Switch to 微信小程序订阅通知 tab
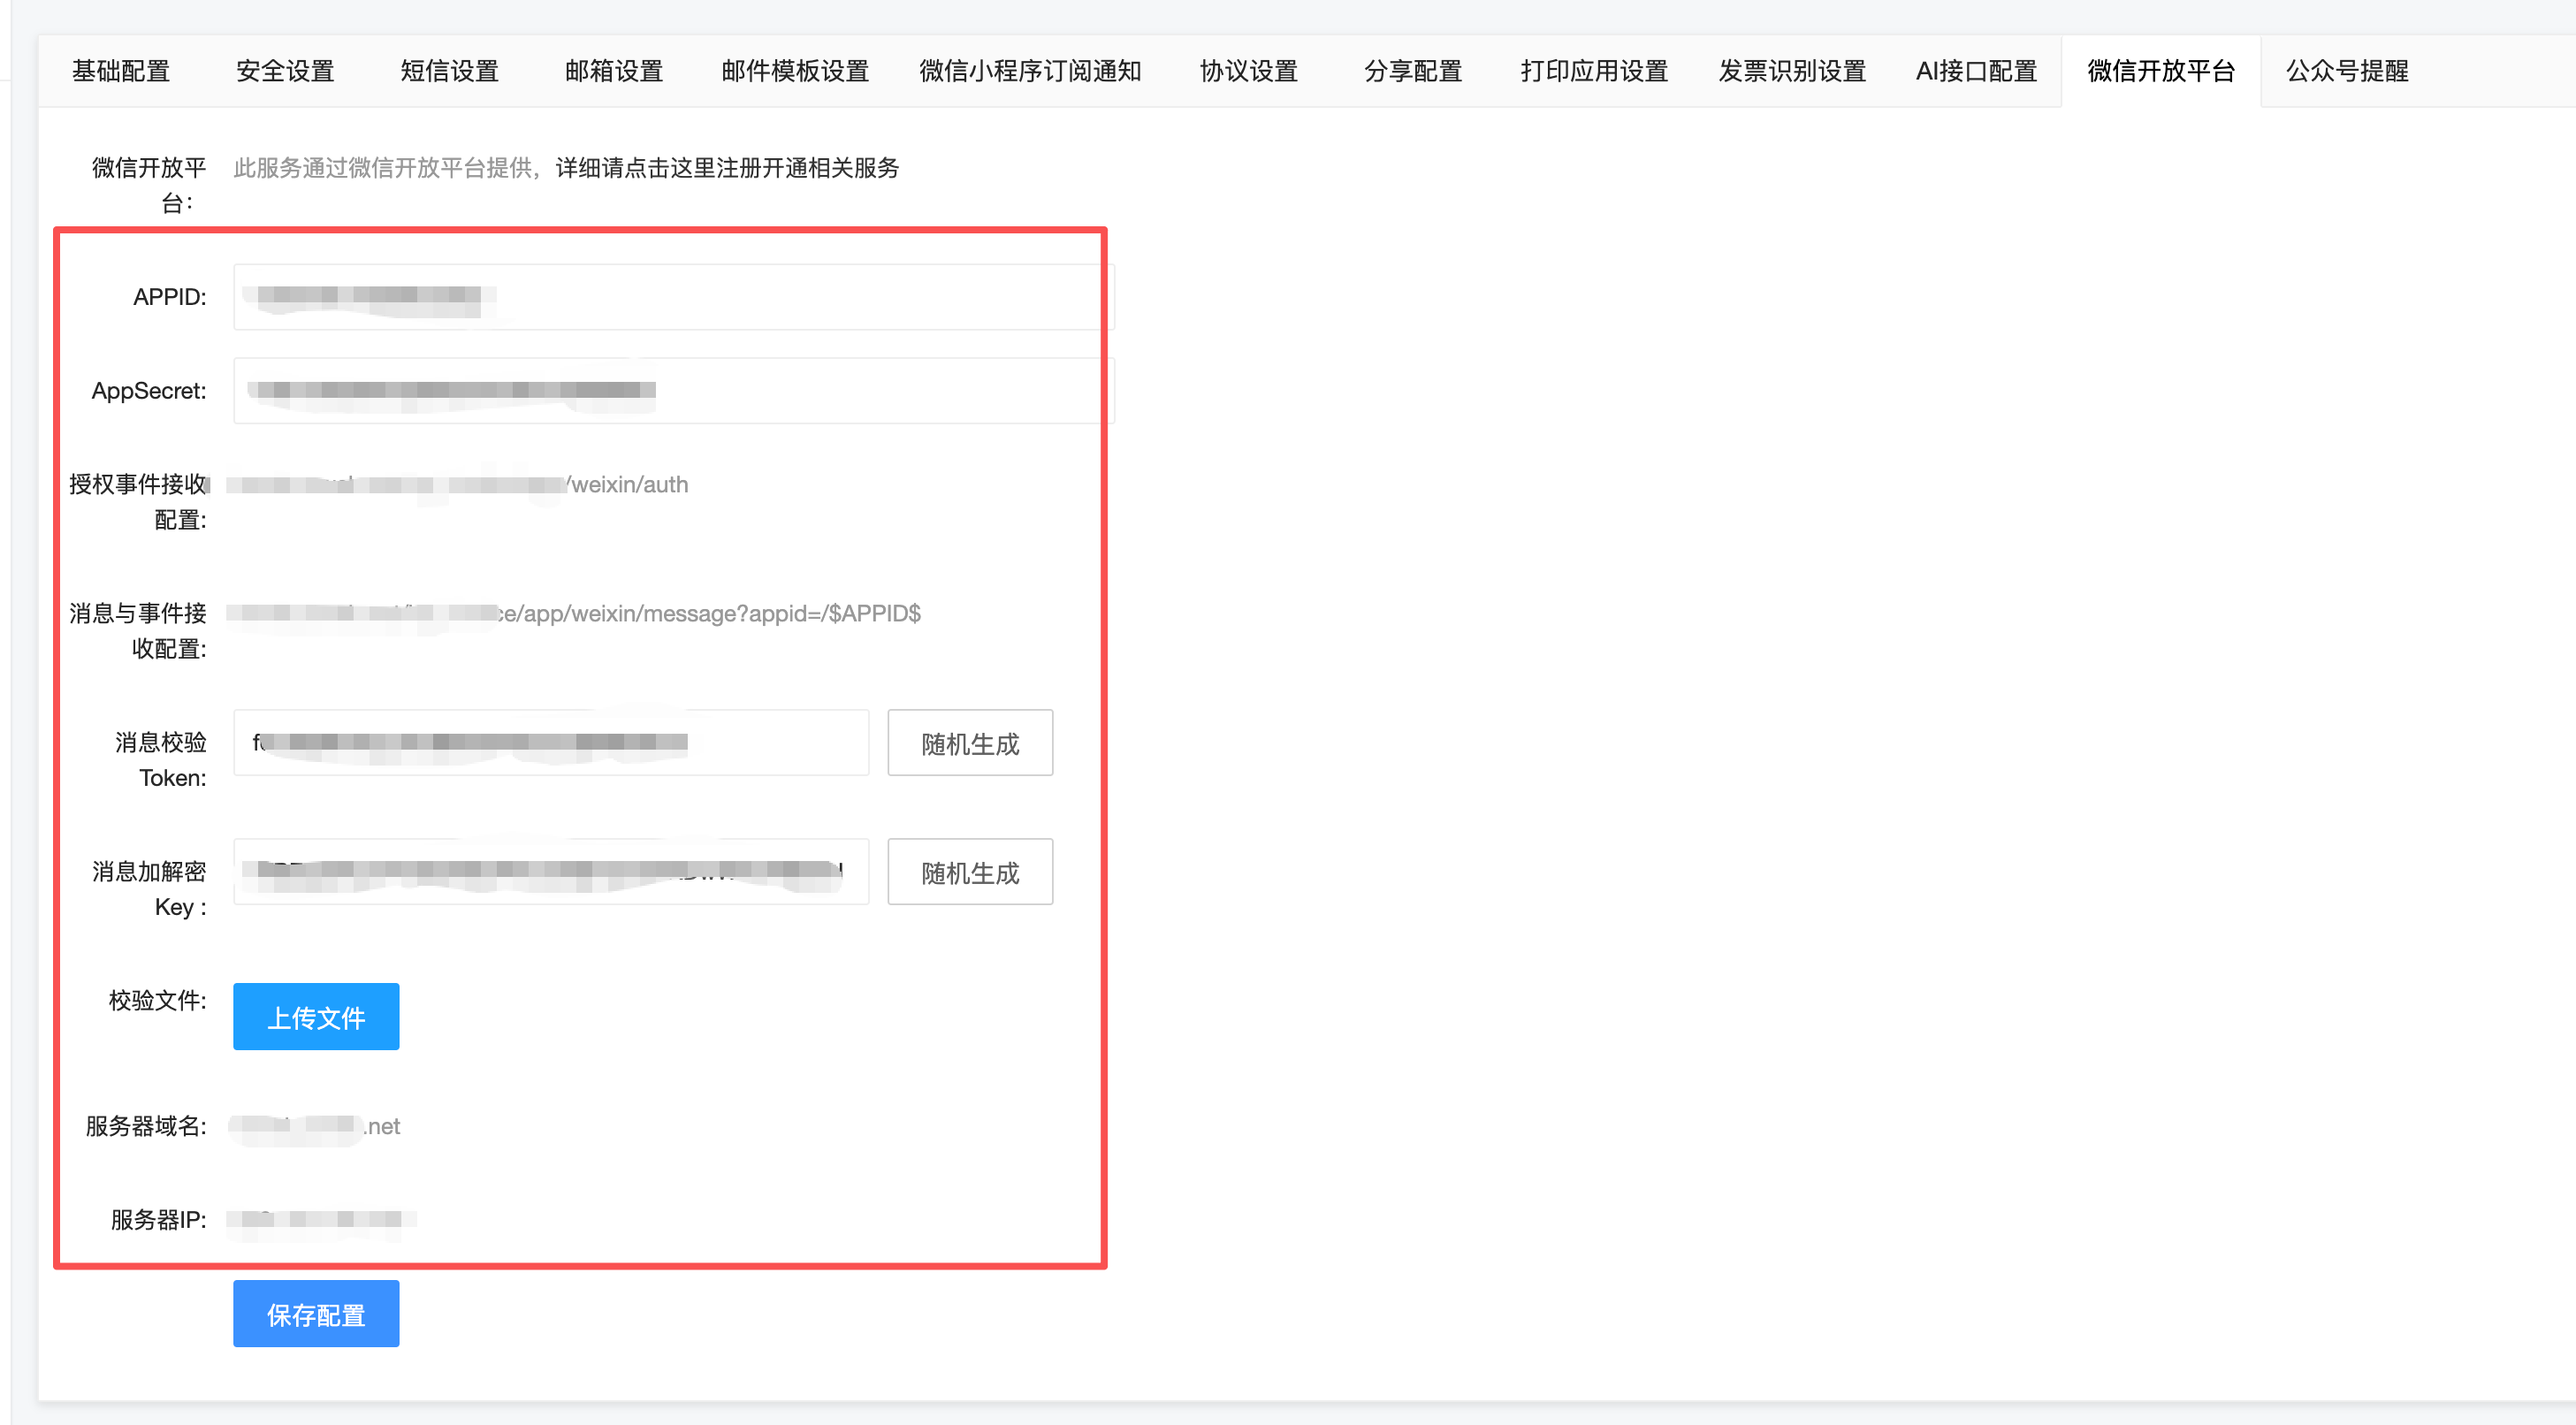The image size is (2576, 1425). click(1030, 71)
